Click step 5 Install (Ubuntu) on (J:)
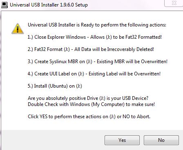183x150 pixels. coord(55,86)
